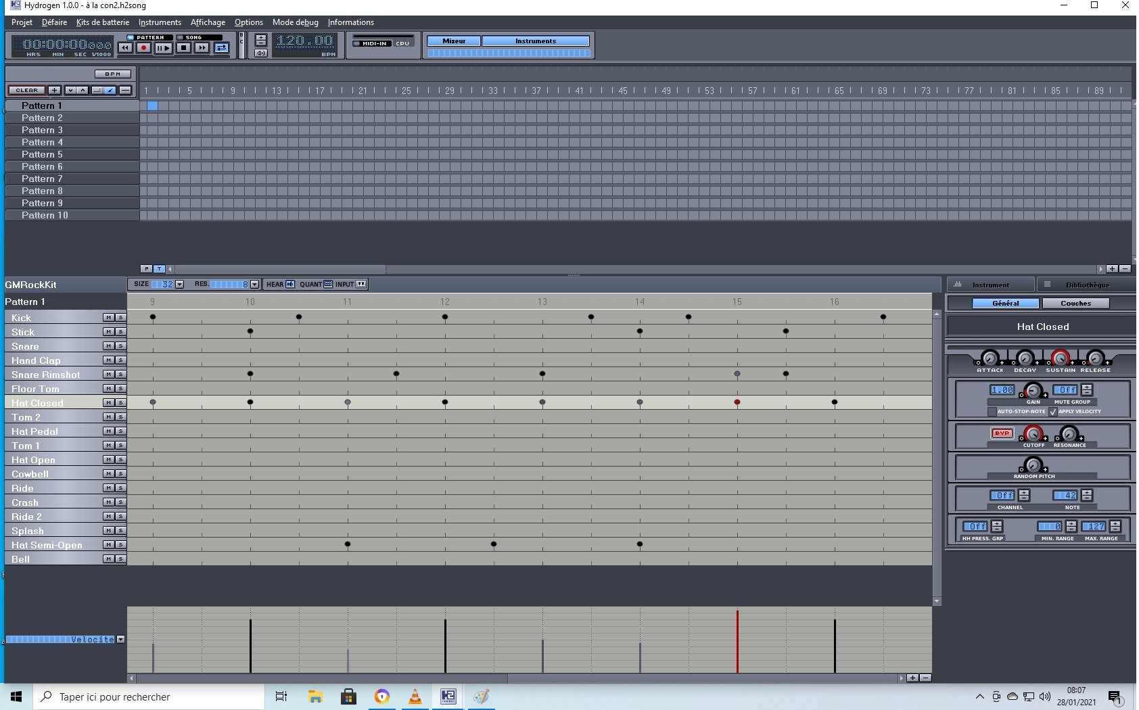The width and height of the screenshot is (1139, 710).
Task: Click the stop transport button
Action: (x=183, y=48)
